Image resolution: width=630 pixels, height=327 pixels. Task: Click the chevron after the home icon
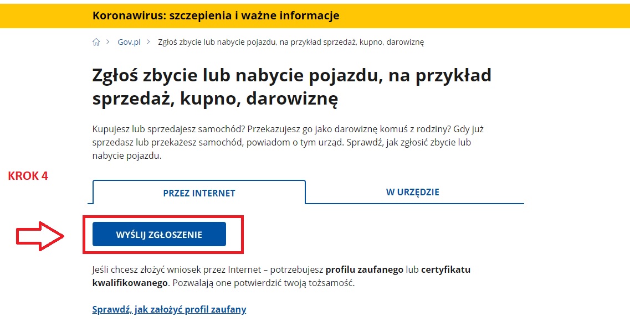106,41
